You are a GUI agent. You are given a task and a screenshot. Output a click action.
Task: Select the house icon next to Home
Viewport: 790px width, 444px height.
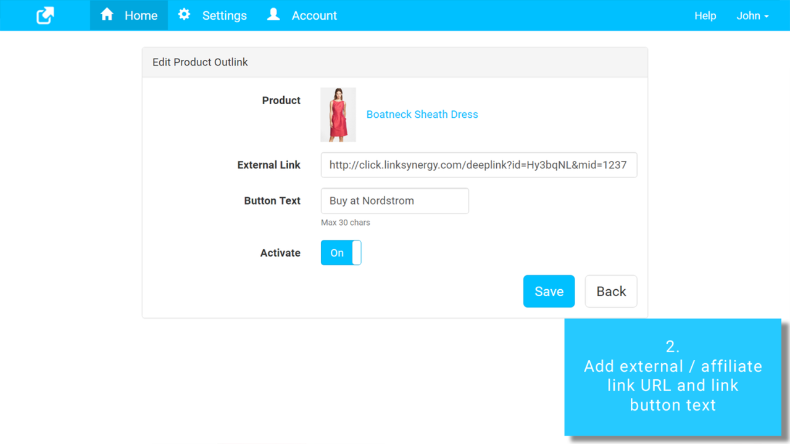(x=107, y=15)
